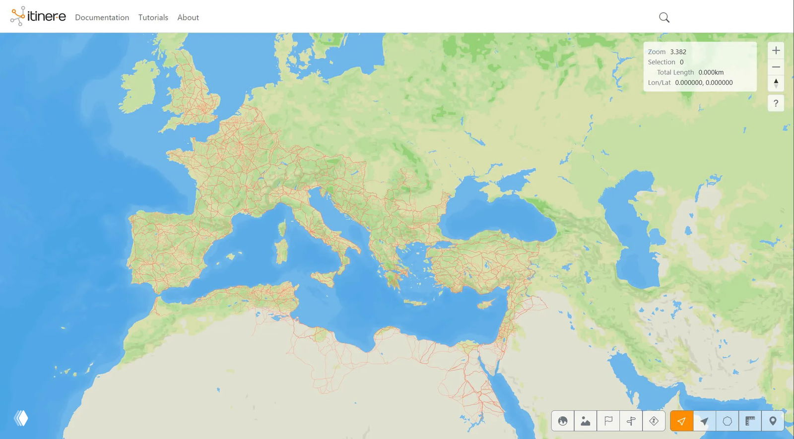794x439 pixels.
Task: Select the location pin marker tool
Action: point(773,421)
